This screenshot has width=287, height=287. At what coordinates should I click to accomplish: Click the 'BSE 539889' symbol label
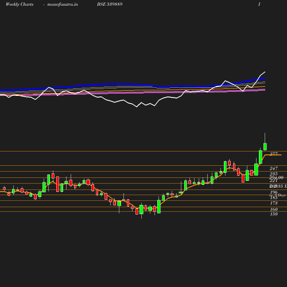pyautogui.click(x=110, y=4)
